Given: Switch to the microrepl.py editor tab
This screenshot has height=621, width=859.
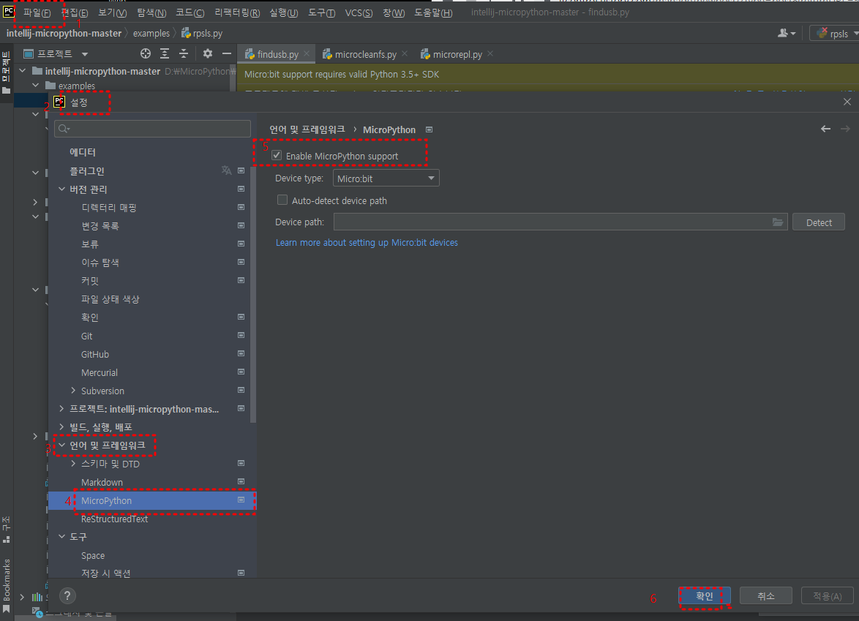Looking at the screenshot, I should pyautogui.click(x=457, y=54).
